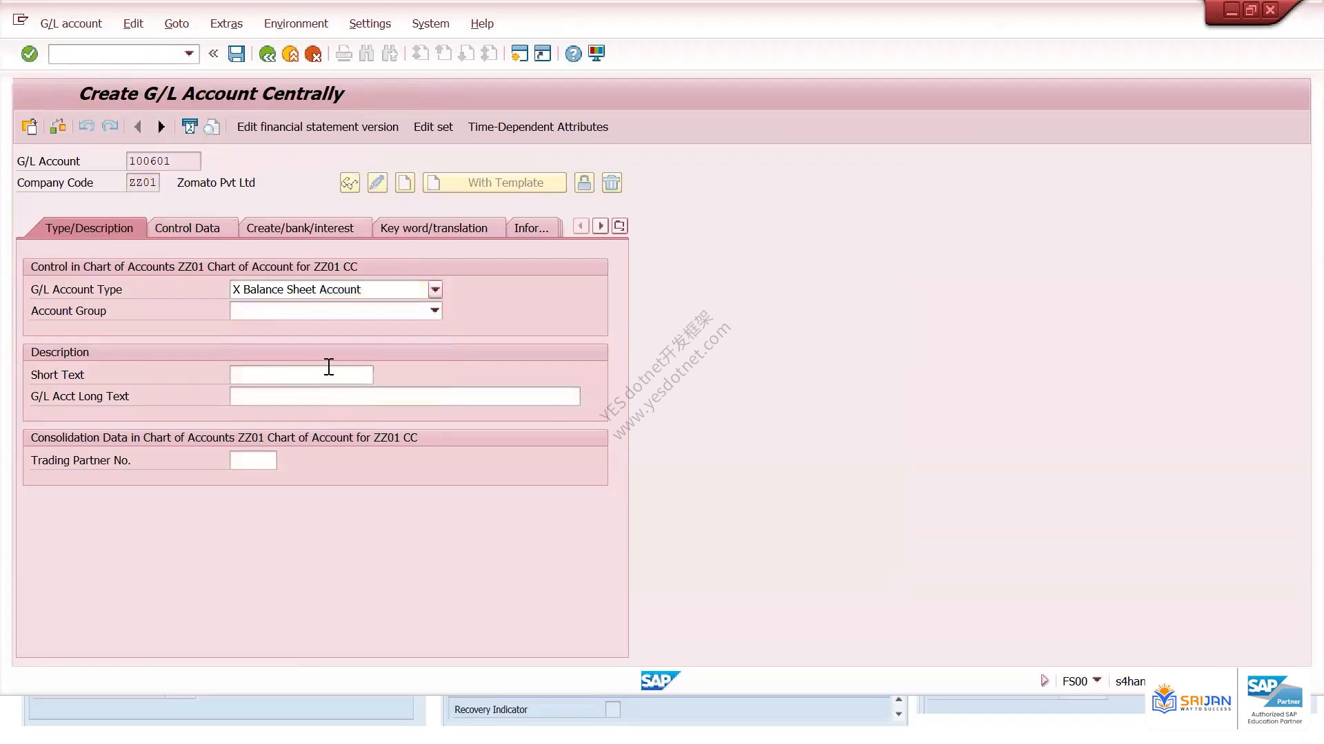Open the Edit menu
Viewport: 1324px width, 744px height.
(x=133, y=23)
